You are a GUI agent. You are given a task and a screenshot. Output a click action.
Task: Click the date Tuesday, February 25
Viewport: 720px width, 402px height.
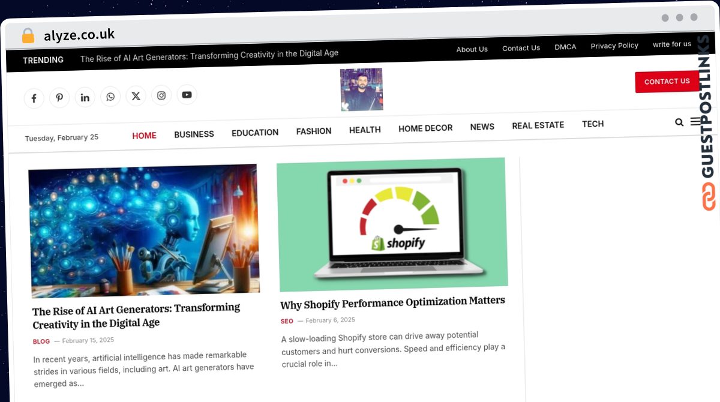click(62, 138)
